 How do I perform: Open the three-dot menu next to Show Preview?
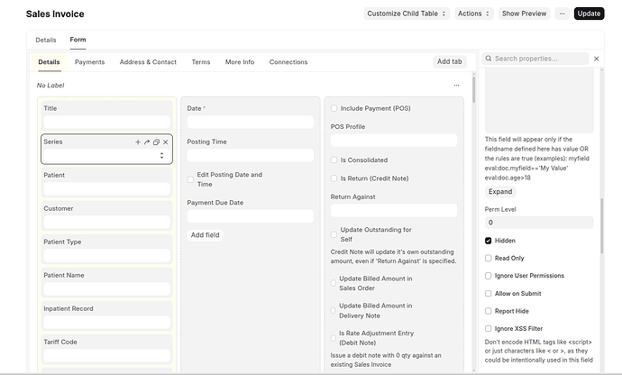[563, 14]
